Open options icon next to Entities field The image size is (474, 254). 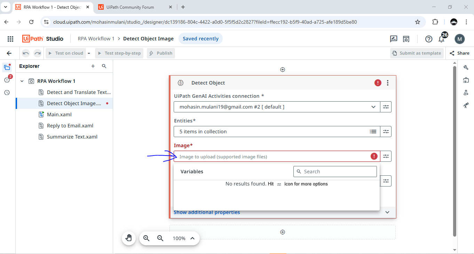click(x=386, y=132)
